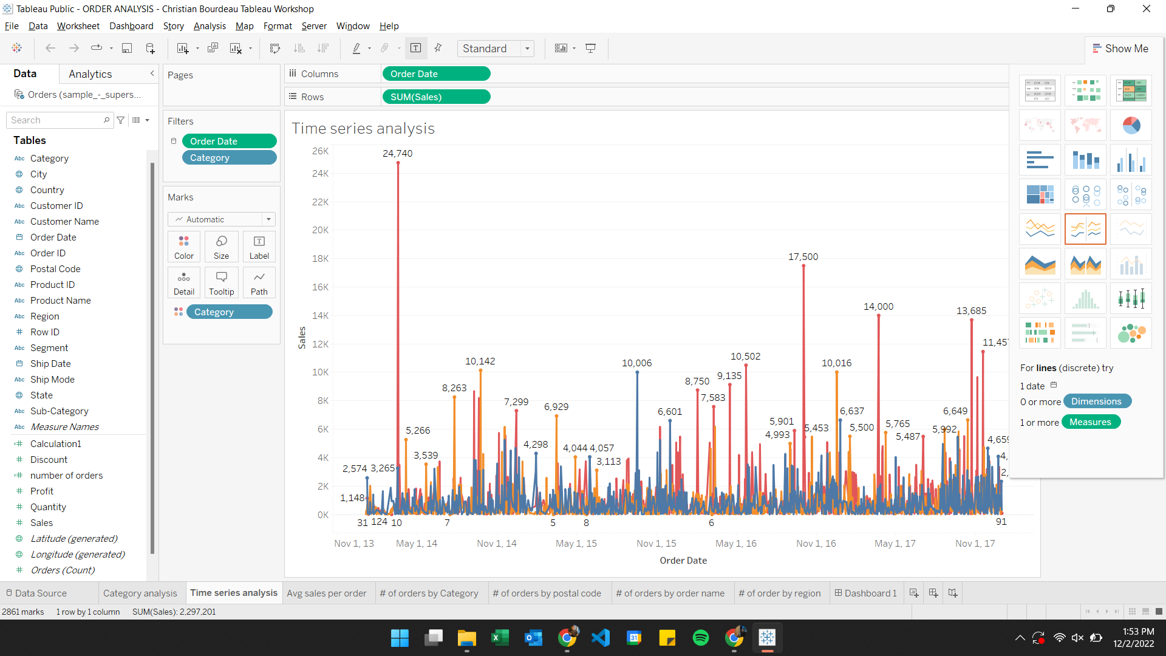The width and height of the screenshot is (1166, 656).
Task: Click the Dimensions pill in Show Me hints
Action: coord(1097,401)
